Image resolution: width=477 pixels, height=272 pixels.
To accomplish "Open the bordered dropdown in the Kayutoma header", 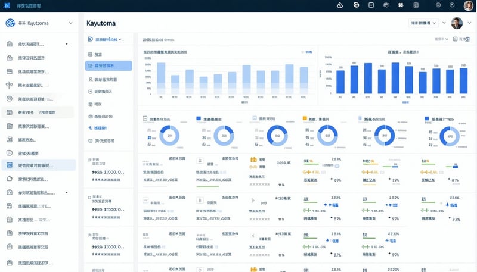I will point(423,23).
